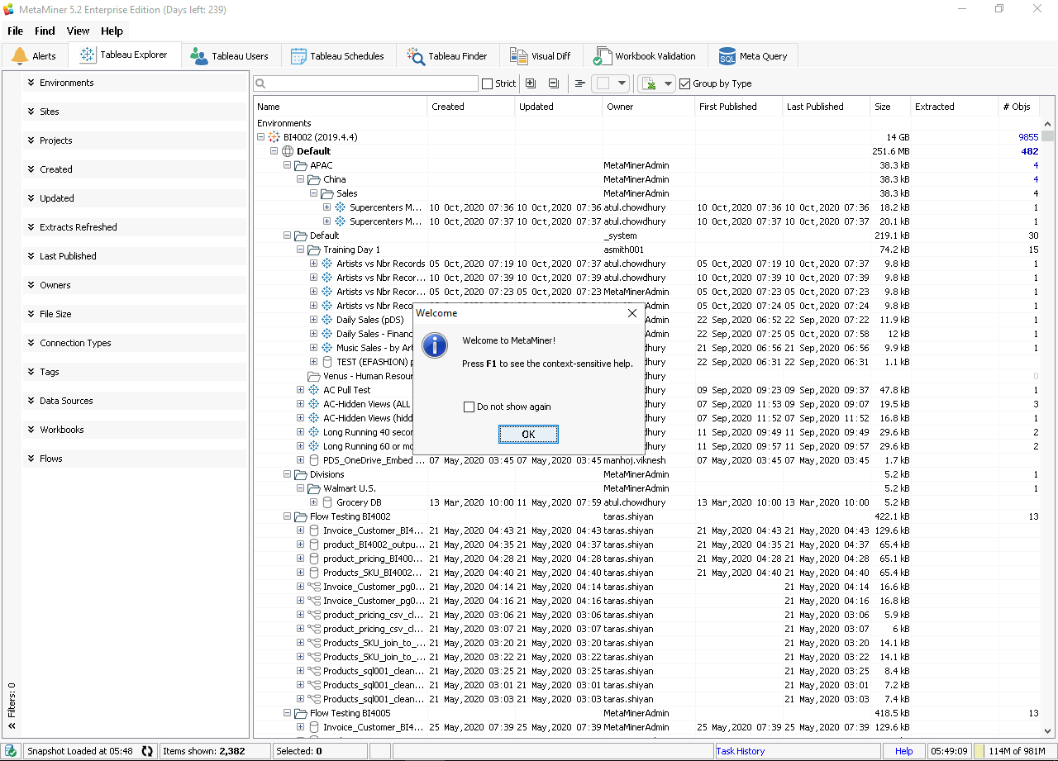Click workbook icon of AC Pull Test
Viewport: 1058px width, 761px height.
point(314,390)
